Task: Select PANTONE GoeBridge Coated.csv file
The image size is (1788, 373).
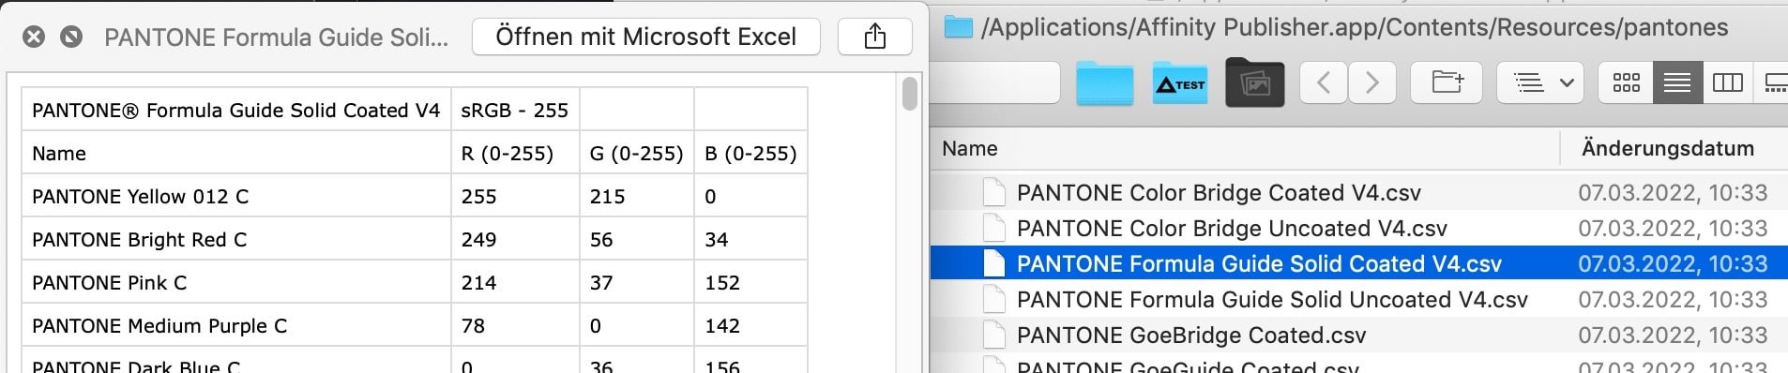Action: (1359, 336)
